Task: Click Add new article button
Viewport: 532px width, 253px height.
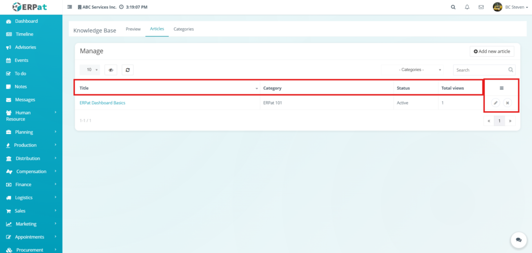Action: 491,51
